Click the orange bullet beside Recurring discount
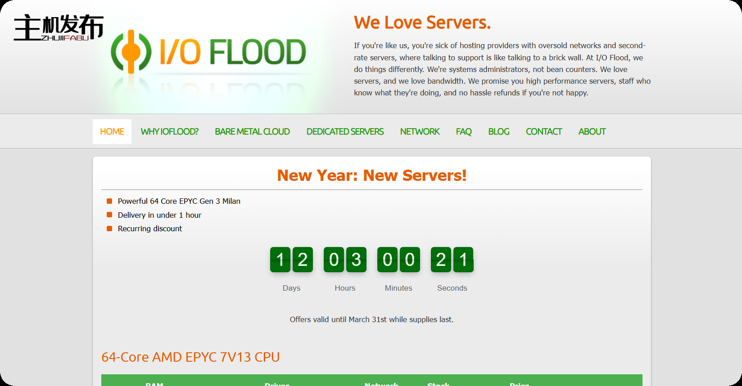Screen dimensions: 742x386 109,229
